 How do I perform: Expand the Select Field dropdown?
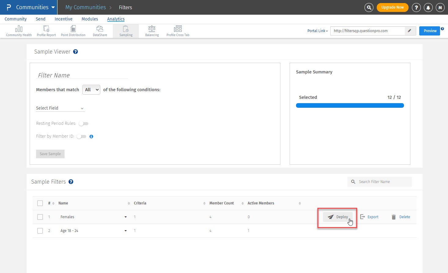pyautogui.click(x=60, y=108)
